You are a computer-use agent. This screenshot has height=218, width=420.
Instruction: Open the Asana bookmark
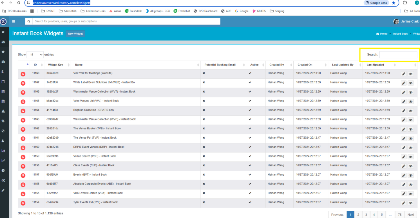[x=115, y=11]
